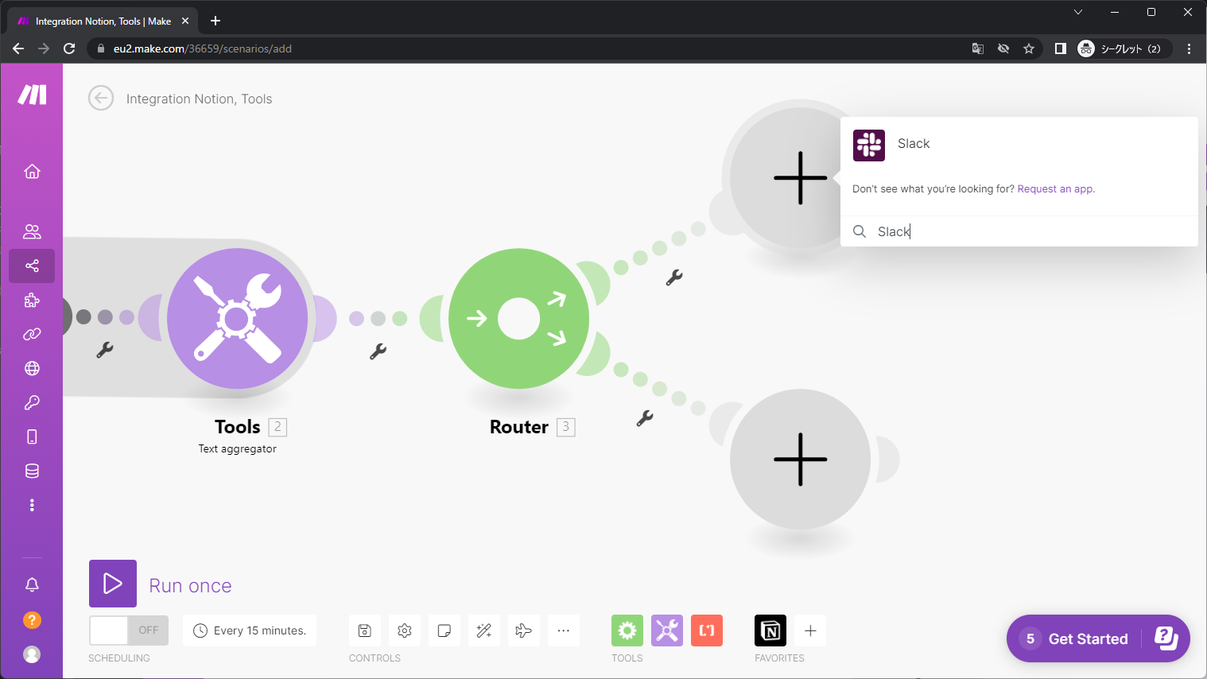Click wrench on Router's lower route
The height and width of the screenshot is (679, 1207).
645,418
